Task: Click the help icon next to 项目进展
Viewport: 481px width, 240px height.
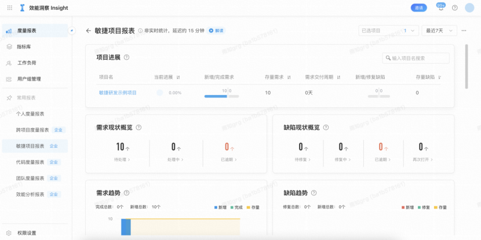Action: (x=126, y=57)
